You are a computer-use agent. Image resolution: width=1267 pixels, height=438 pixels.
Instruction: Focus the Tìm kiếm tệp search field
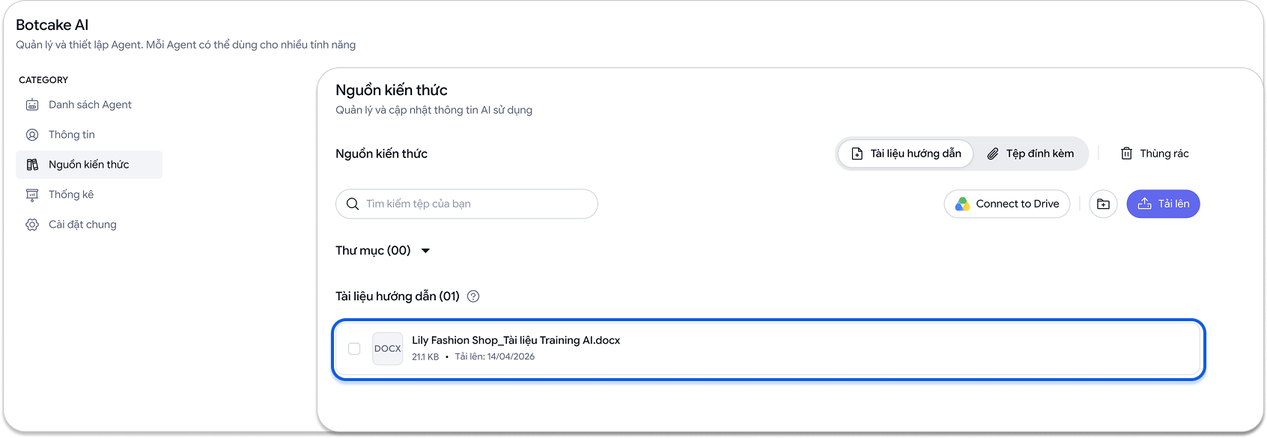point(467,204)
